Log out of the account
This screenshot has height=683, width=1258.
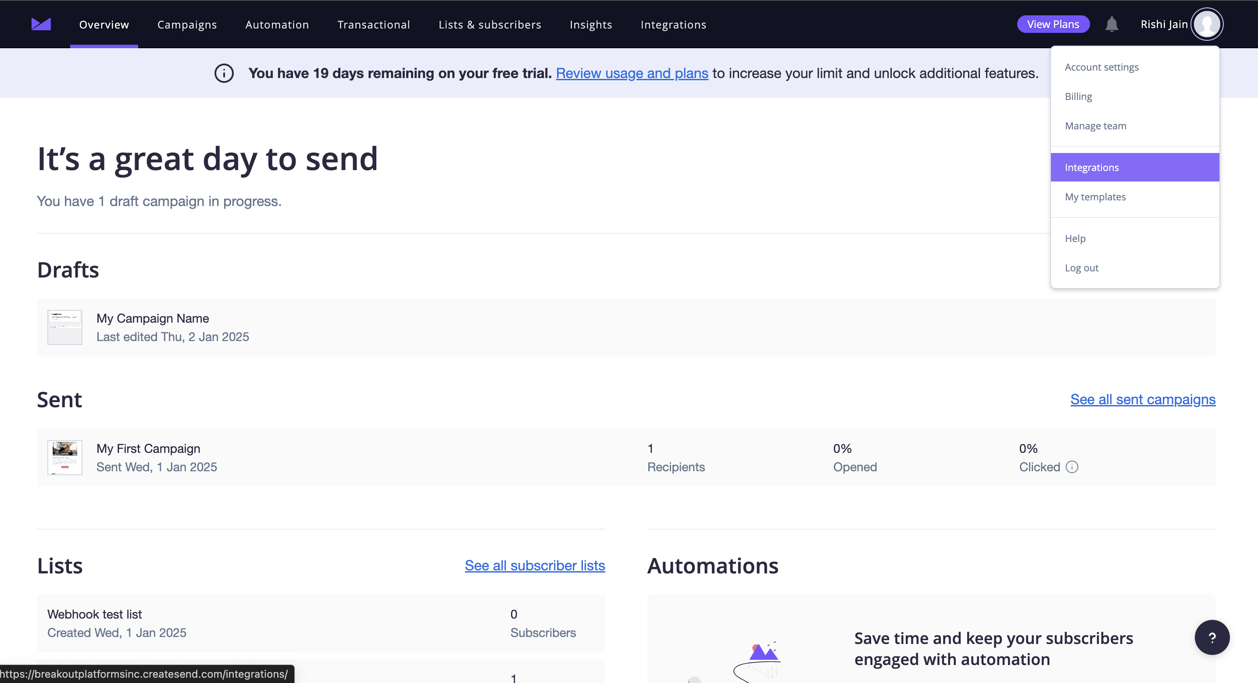1082,267
